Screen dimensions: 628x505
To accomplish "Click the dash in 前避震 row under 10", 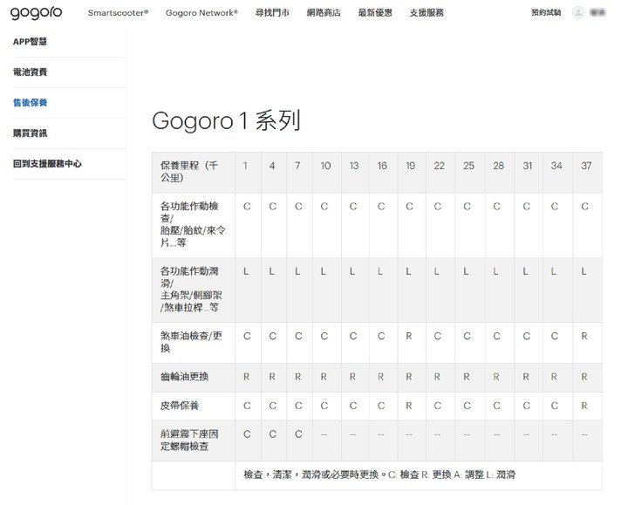I will pos(324,434).
